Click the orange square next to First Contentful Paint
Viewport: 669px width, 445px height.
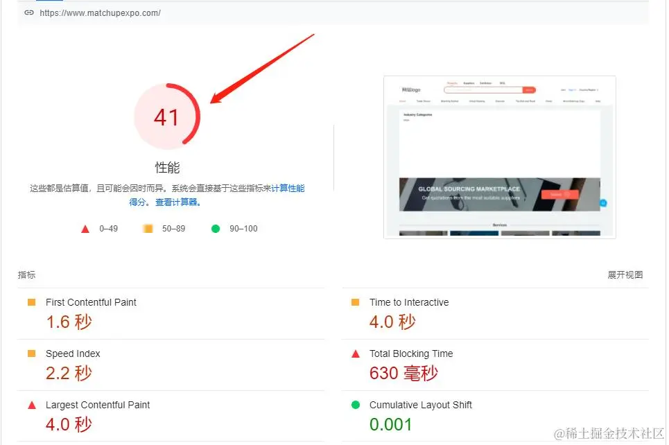pos(32,302)
